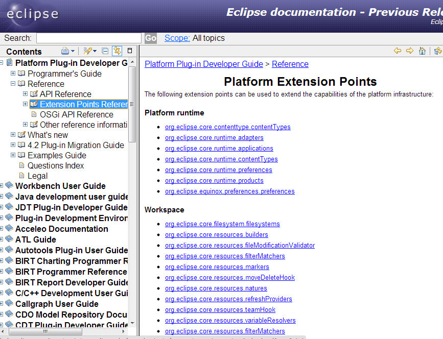
Task: Click the search scope highlighter icon
Action: pos(87,51)
